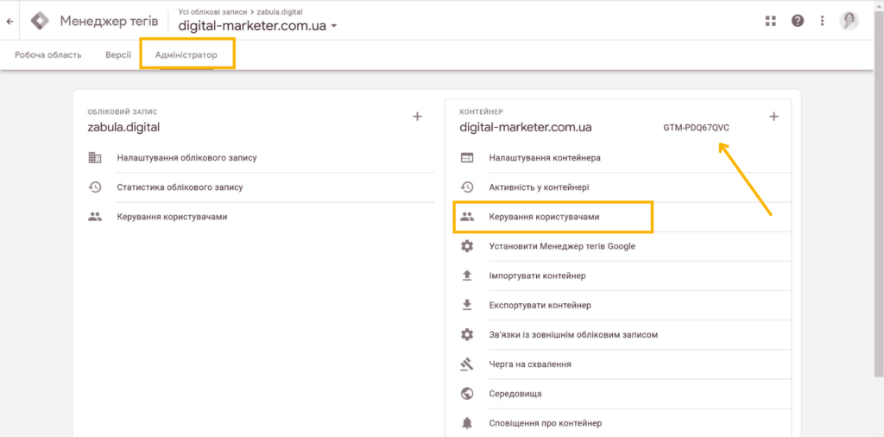Click the download icon for Експортувати контейнер
The image size is (884, 437).
pos(467,305)
